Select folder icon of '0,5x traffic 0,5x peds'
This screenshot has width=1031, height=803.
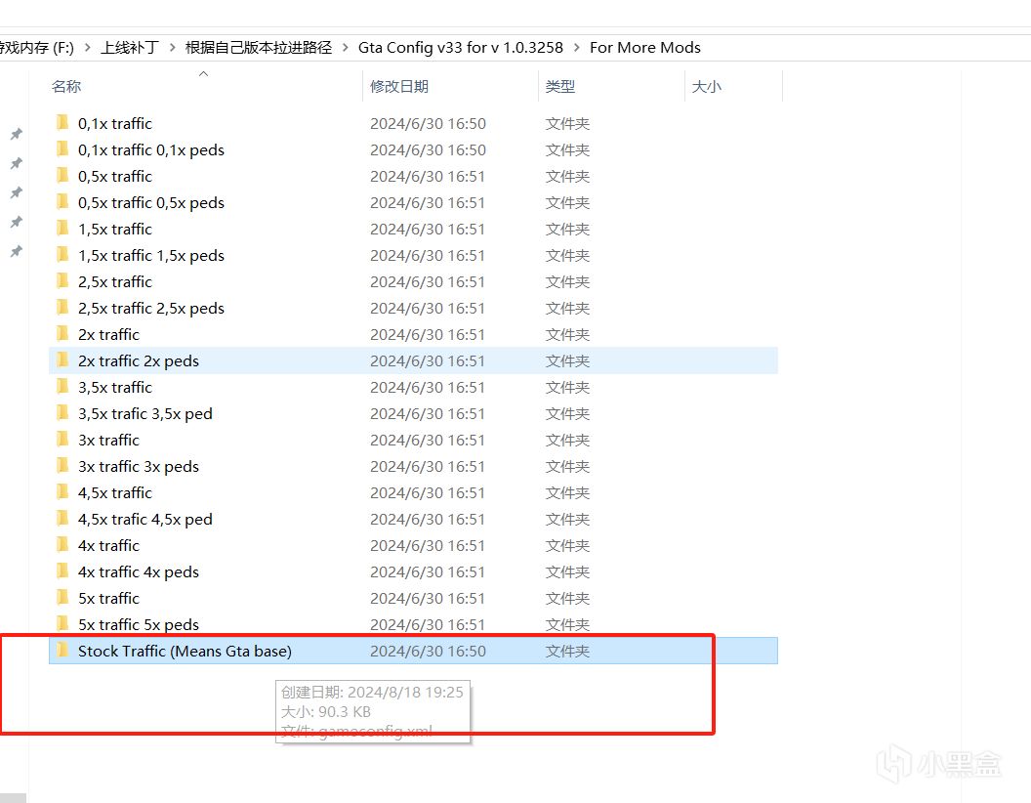point(62,202)
